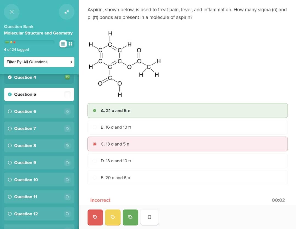Click the tag icon beside Question 12
The height and width of the screenshot is (229, 296).
coord(67,214)
